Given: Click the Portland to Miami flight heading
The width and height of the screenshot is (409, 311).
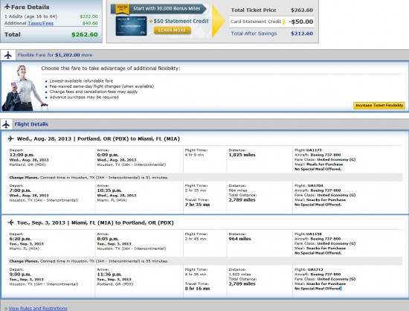Looking at the screenshot, I should 98,139.
